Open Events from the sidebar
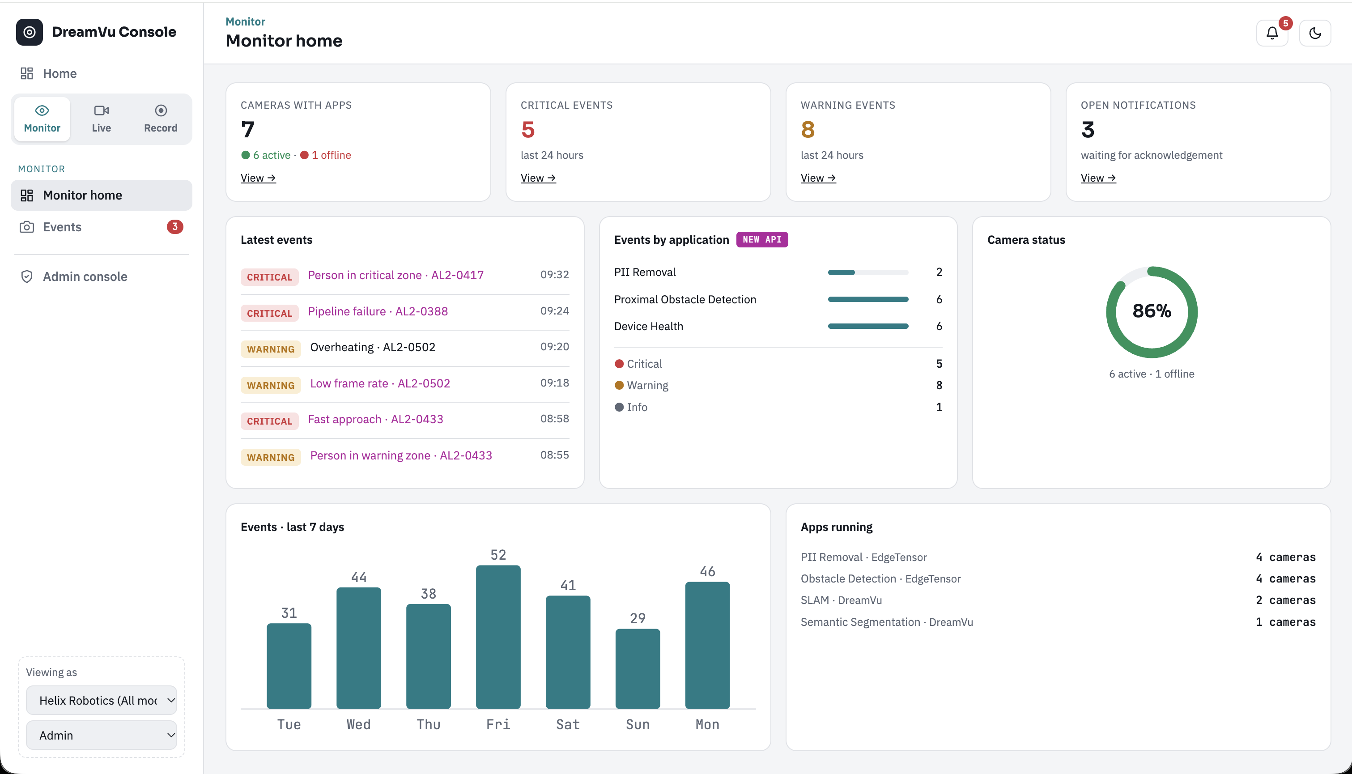 (101, 227)
